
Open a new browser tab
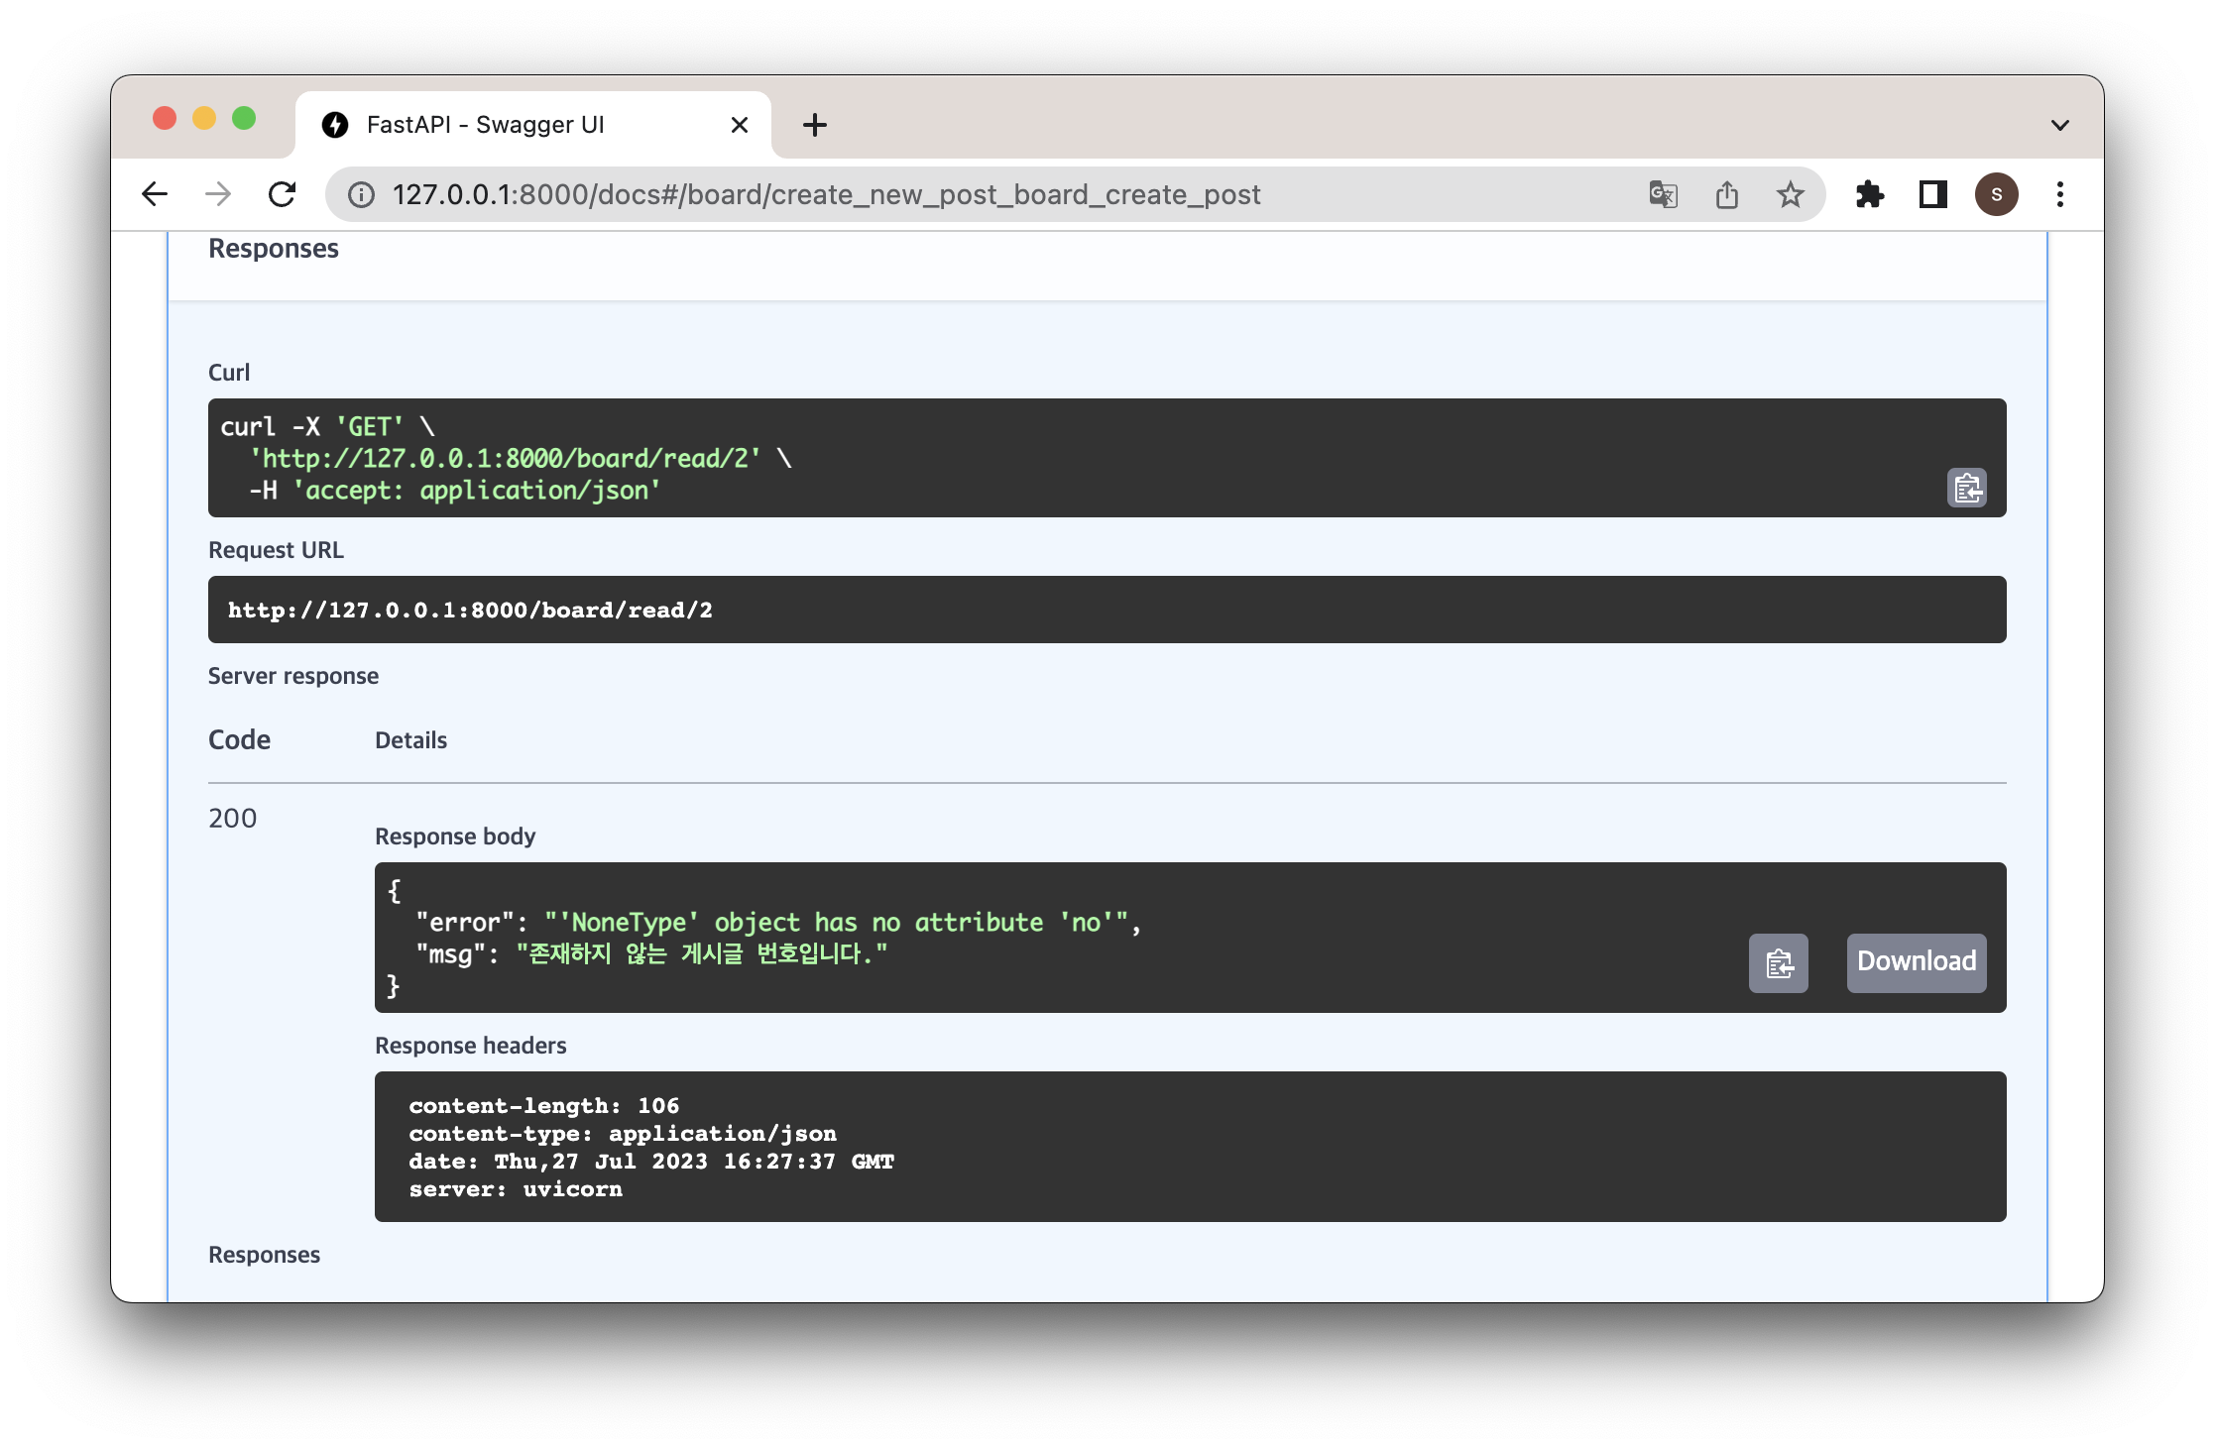(814, 125)
